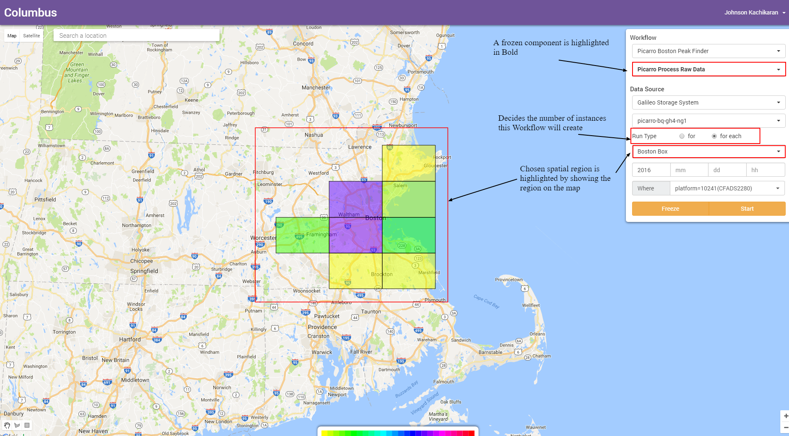Open the picarro-bq-gh4-ng1 dropdown
Image resolution: width=789 pixels, height=436 pixels.
708,121
